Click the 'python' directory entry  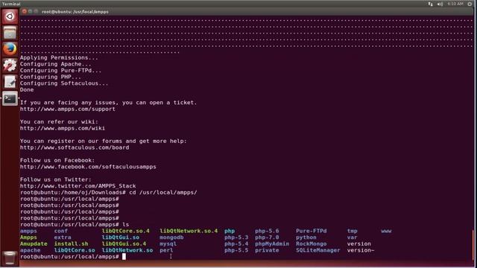306,237
